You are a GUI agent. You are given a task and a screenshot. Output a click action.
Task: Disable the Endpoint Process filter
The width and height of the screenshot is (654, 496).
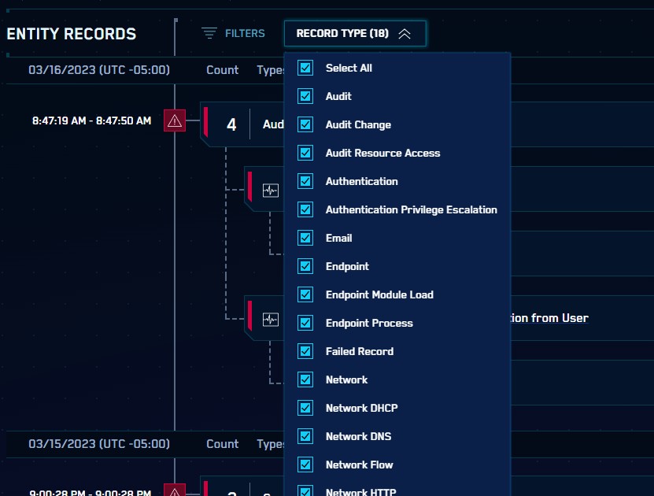tap(305, 323)
